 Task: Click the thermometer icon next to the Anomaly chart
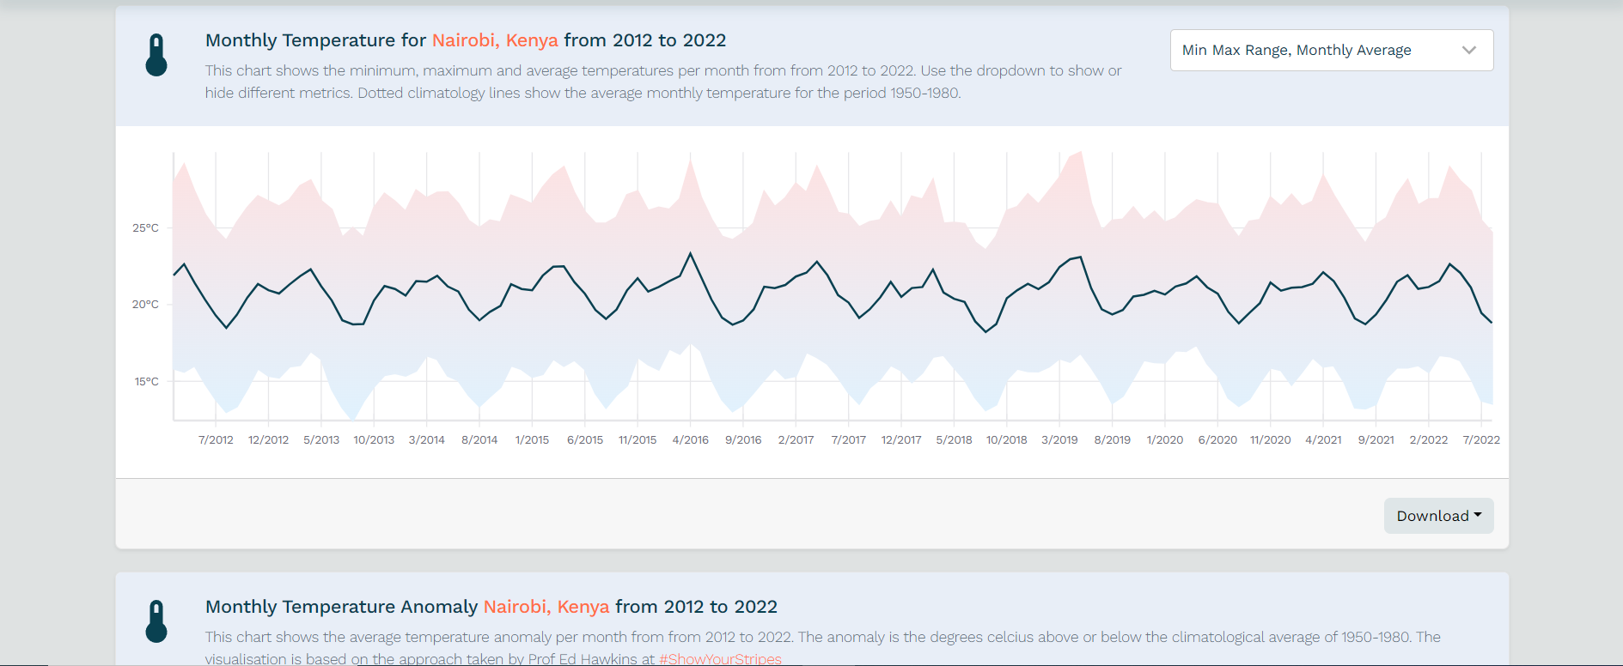pyautogui.click(x=156, y=619)
